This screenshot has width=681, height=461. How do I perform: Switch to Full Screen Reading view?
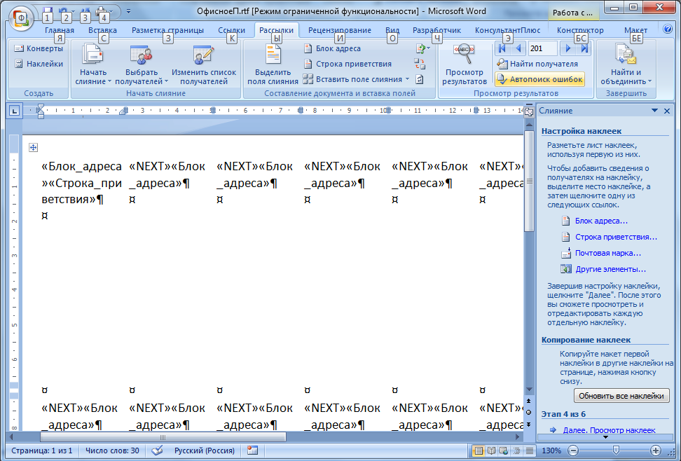pyautogui.click(x=491, y=450)
